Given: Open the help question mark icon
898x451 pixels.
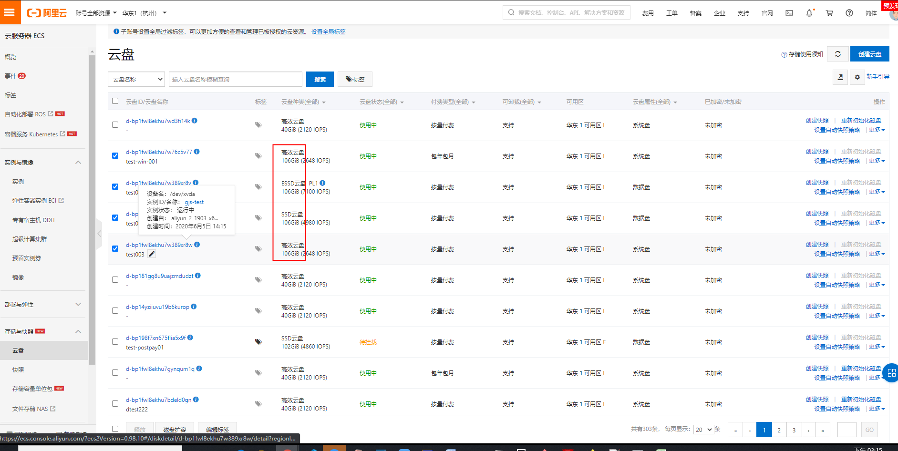Looking at the screenshot, I should [x=849, y=13].
